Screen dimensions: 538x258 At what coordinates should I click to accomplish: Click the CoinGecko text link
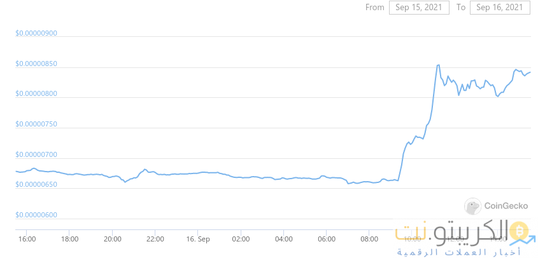pyautogui.click(x=506, y=206)
